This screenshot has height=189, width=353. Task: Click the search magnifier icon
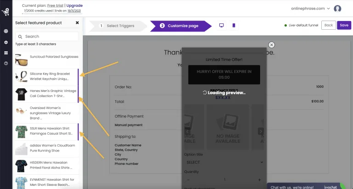tap(20, 37)
